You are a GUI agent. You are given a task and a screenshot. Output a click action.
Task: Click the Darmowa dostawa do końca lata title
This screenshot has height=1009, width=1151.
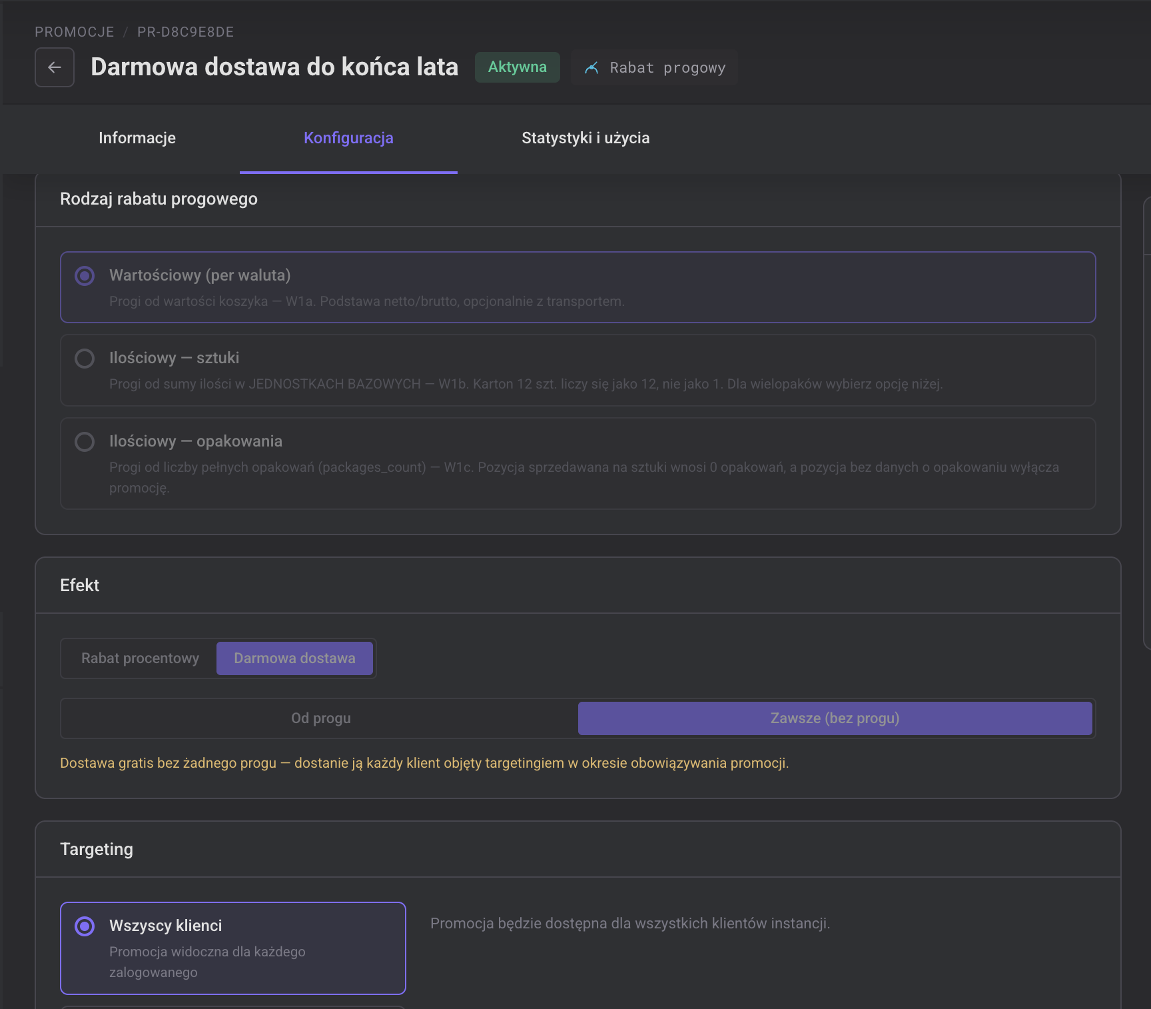pyautogui.click(x=274, y=67)
